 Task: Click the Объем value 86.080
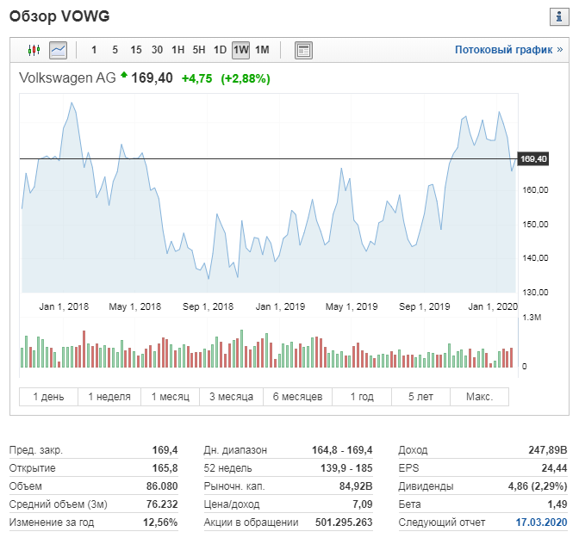tap(162, 486)
